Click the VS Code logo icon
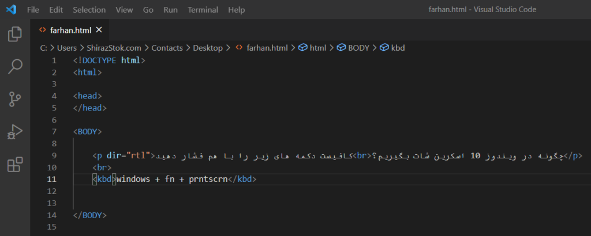The height and width of the screenshot is (236, 591). point(11,10)
